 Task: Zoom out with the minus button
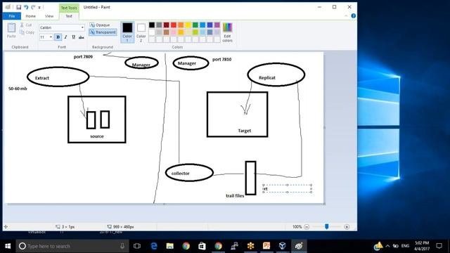[x=307, y=227]
